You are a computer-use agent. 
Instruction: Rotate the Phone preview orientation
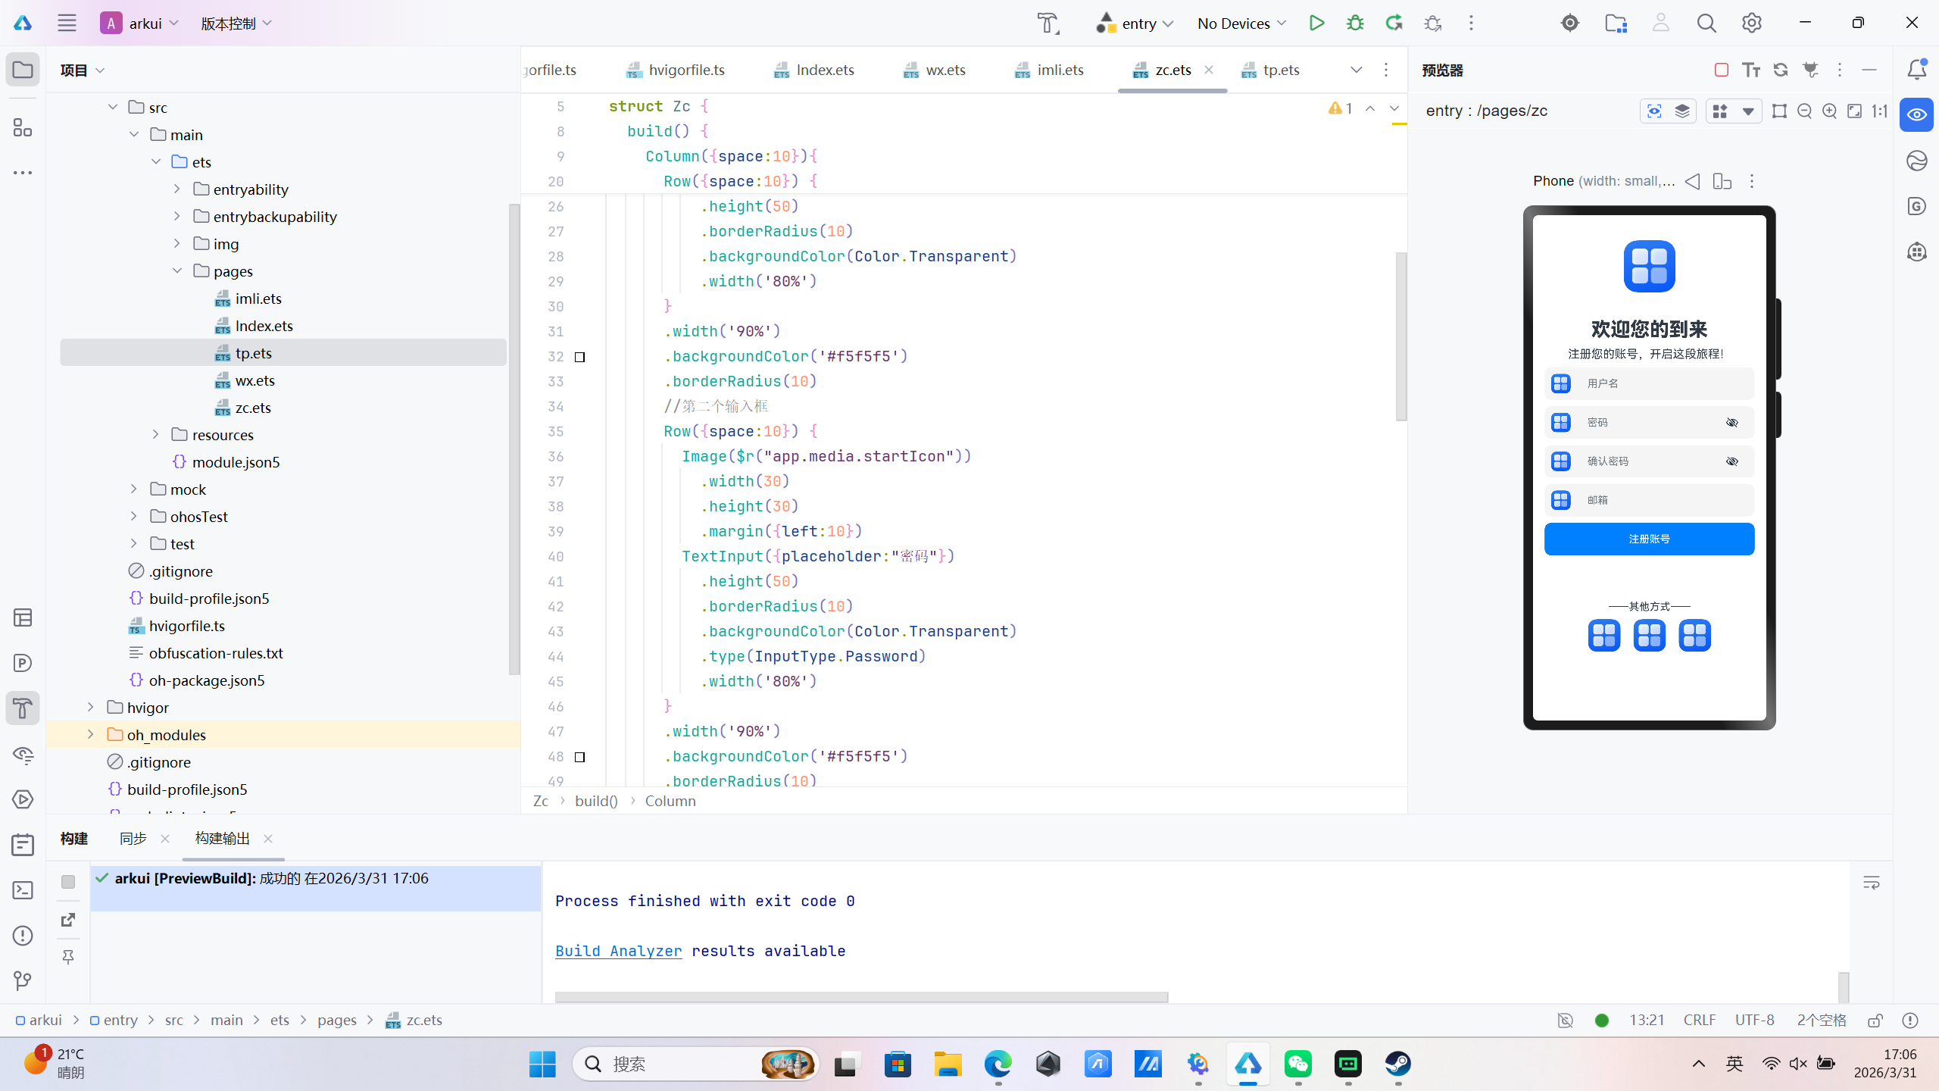[x=1722, y=181]
